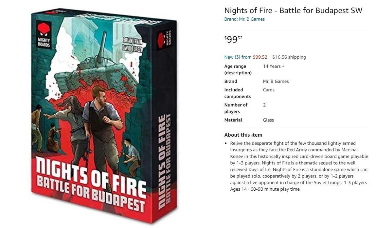The width and height of the screenshot is (376, 228).
Task: Select the product title Nights of Fire heading
Action: [x=293, y=10]
